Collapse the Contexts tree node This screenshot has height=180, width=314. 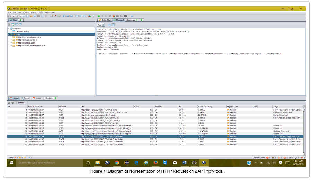9,29
